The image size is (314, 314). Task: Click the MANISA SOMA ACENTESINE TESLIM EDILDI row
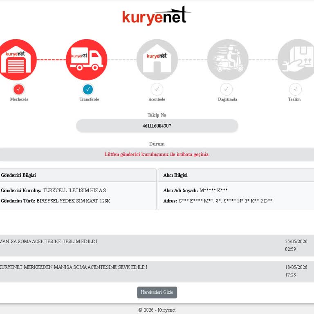pyautogui.click(x=157, y=245)
